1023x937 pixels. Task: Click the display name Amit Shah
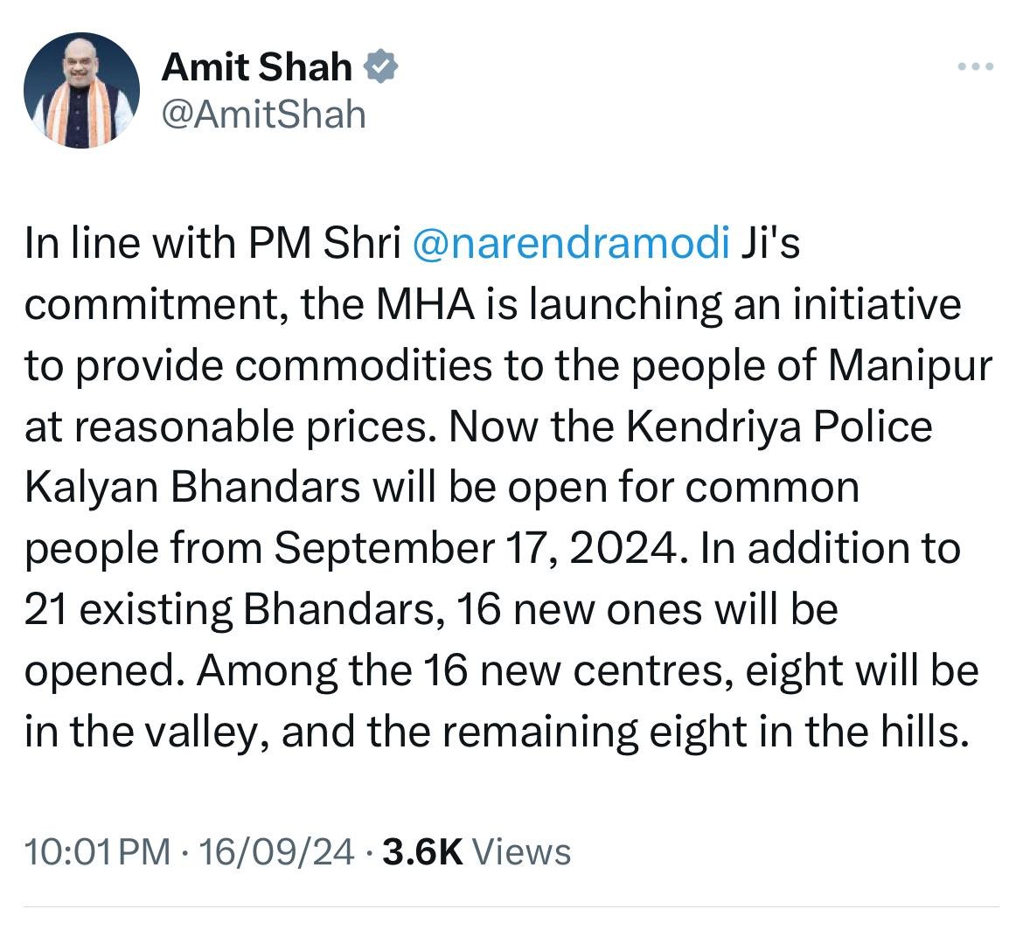coord(256,66)
